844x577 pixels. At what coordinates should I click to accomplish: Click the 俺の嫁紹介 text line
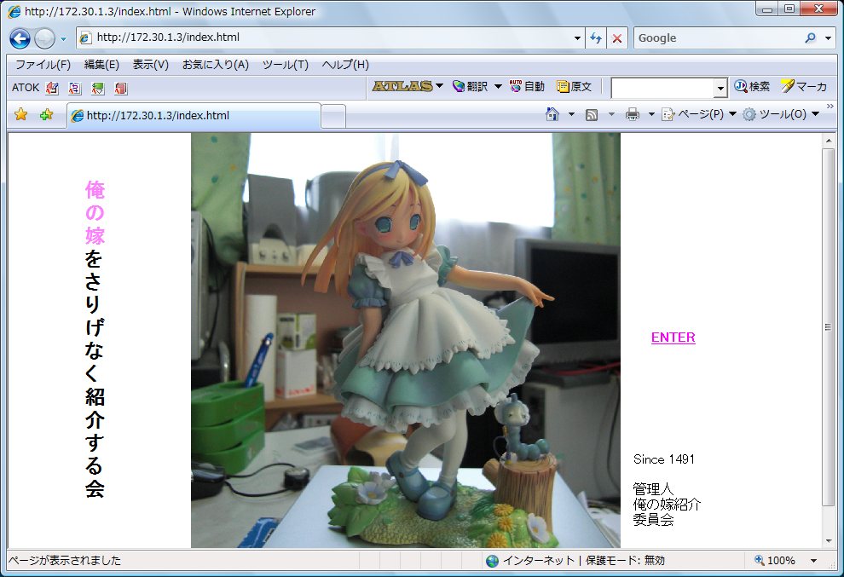667,505
